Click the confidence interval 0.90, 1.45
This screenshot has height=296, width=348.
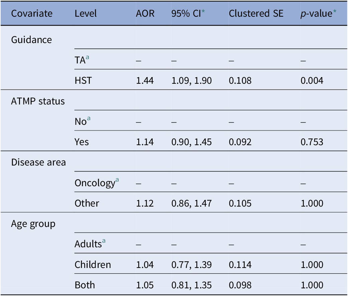click(x=191, y=142)
